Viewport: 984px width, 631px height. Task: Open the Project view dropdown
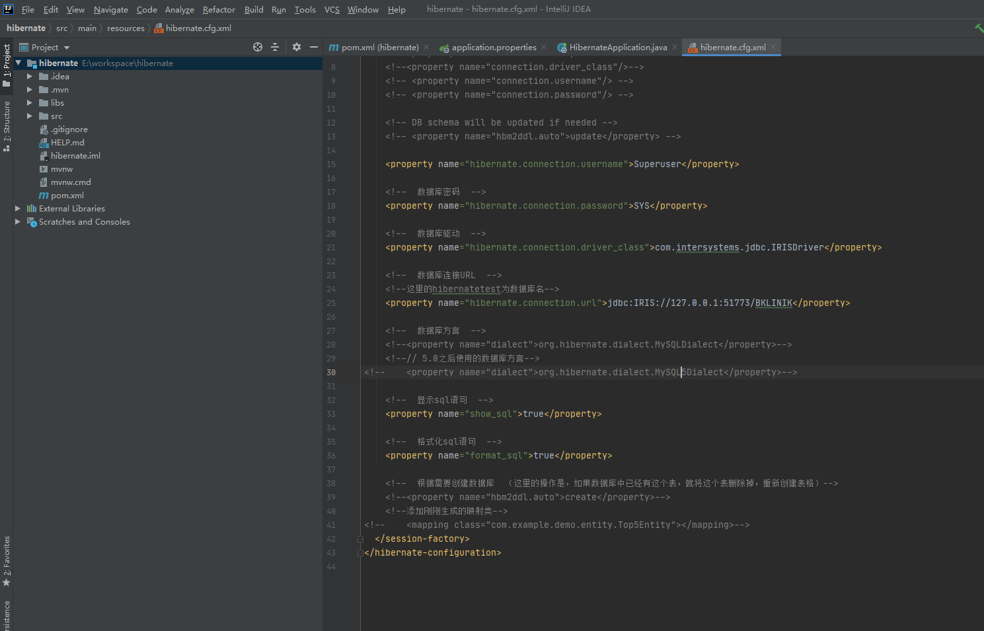coord(67,48)
